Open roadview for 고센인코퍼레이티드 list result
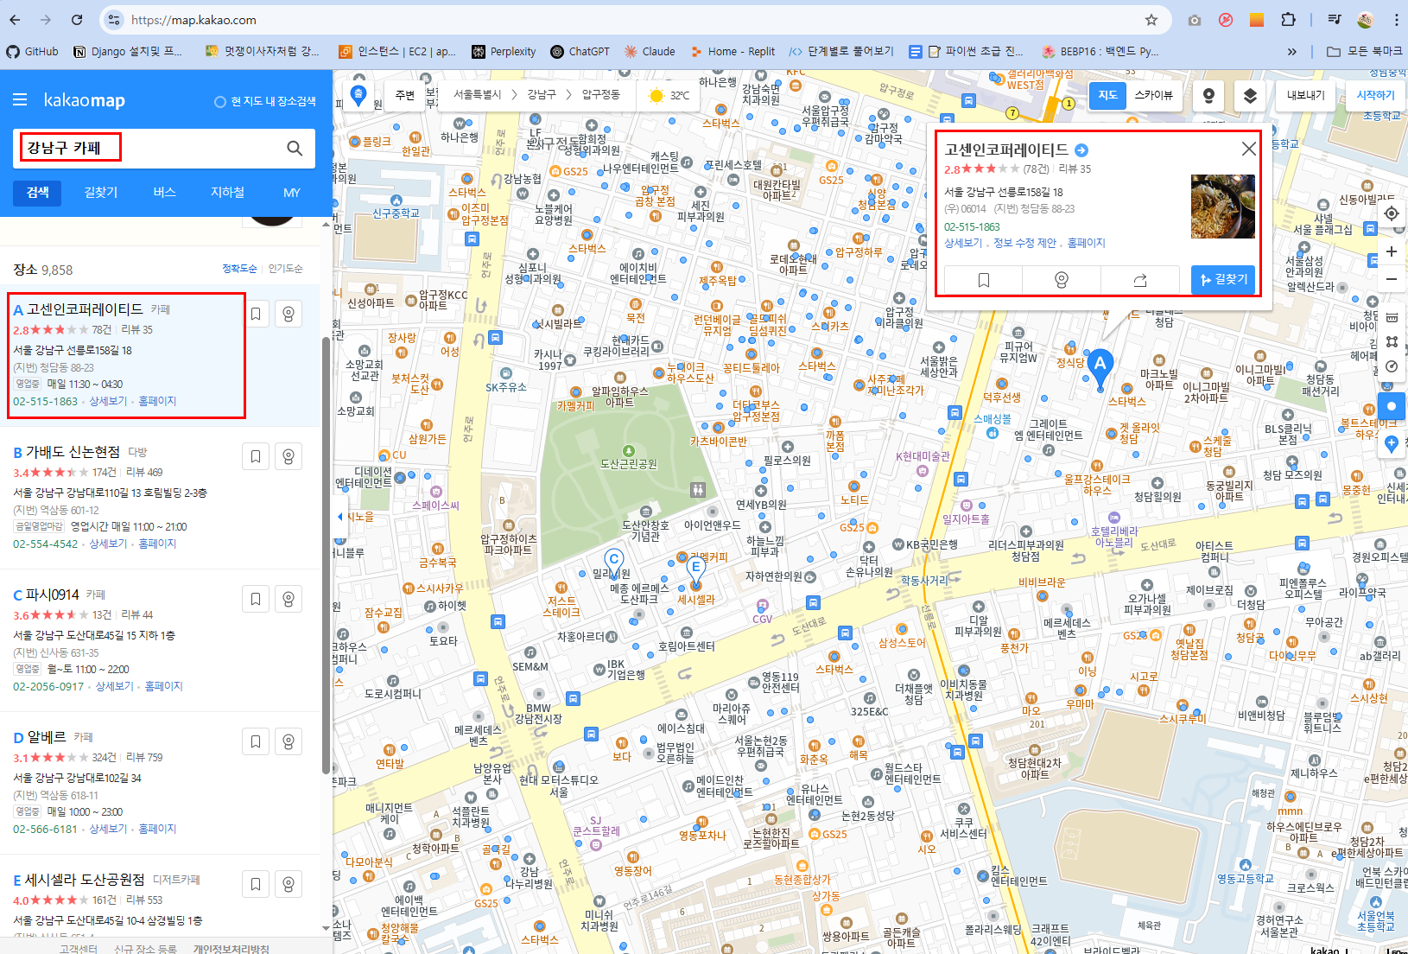The height and width of the screenshot is (954, 1408). pos(289,314)
